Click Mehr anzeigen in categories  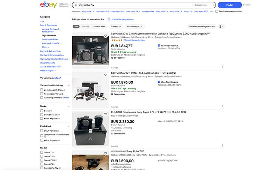pyautogui.click(x=48, y=71)
